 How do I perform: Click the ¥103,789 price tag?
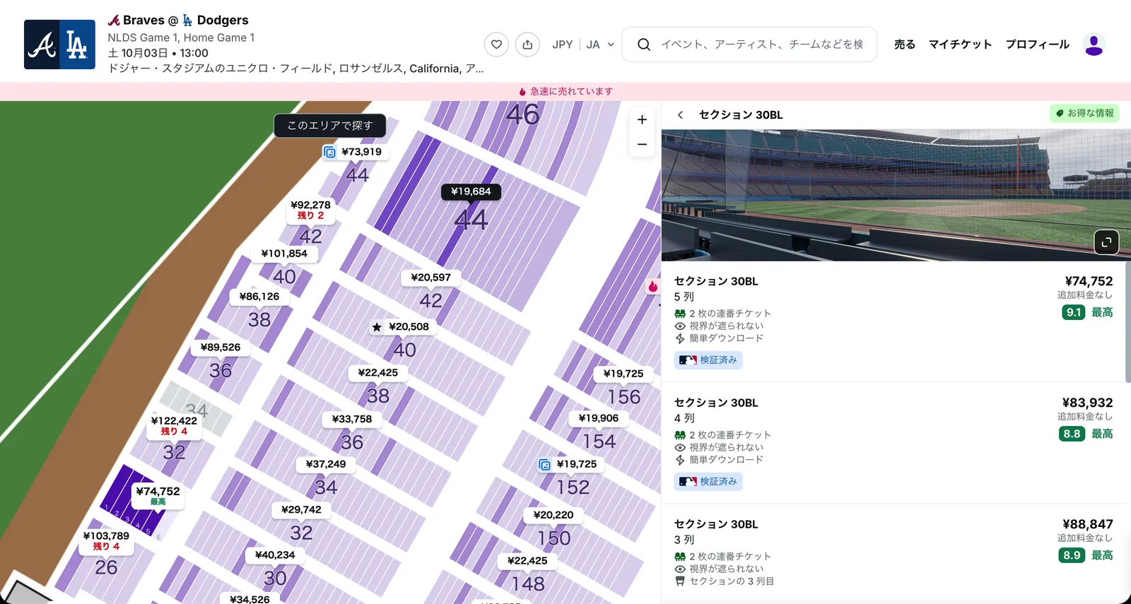[x=106, y=541]
